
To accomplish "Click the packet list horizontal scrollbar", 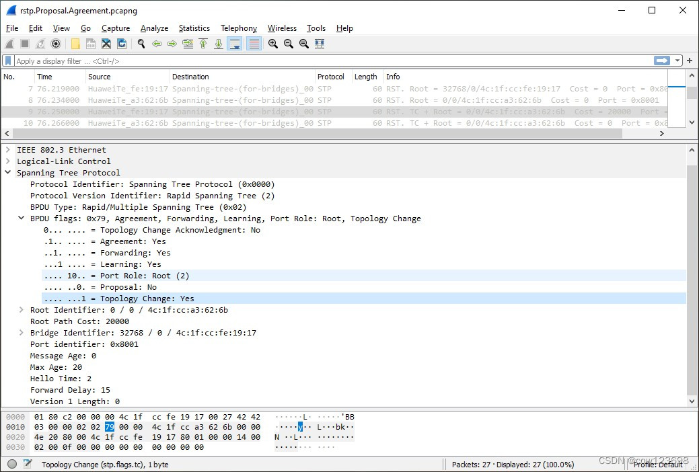I will click(x=317, y=133).
